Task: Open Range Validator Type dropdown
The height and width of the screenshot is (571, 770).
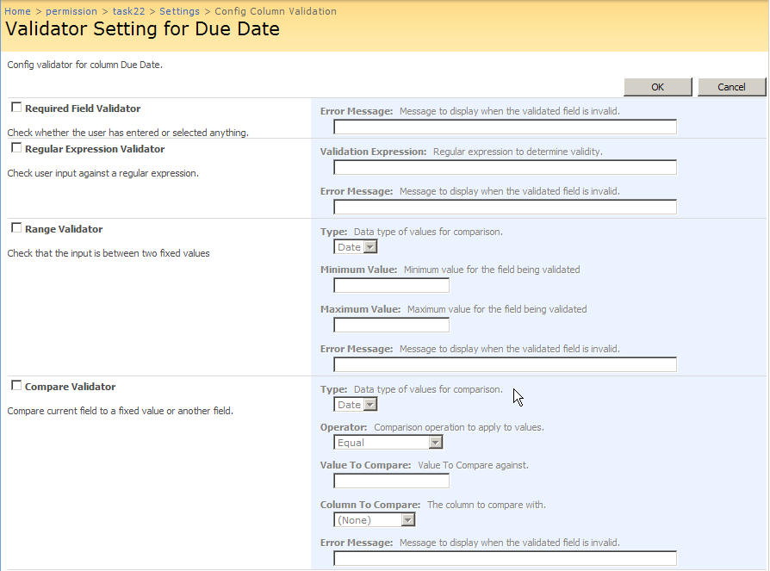Action: (356, 247)
